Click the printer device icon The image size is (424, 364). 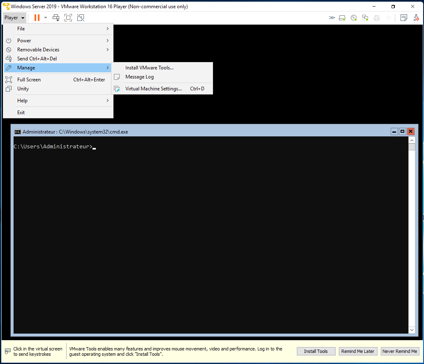[377, 18]
